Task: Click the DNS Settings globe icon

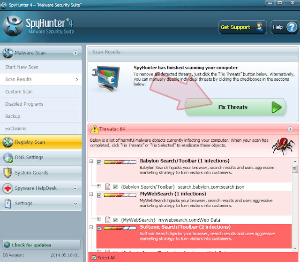Action: 8,158
